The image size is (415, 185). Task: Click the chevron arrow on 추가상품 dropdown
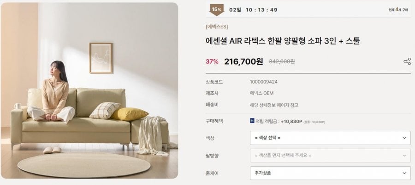click(404, 173)
